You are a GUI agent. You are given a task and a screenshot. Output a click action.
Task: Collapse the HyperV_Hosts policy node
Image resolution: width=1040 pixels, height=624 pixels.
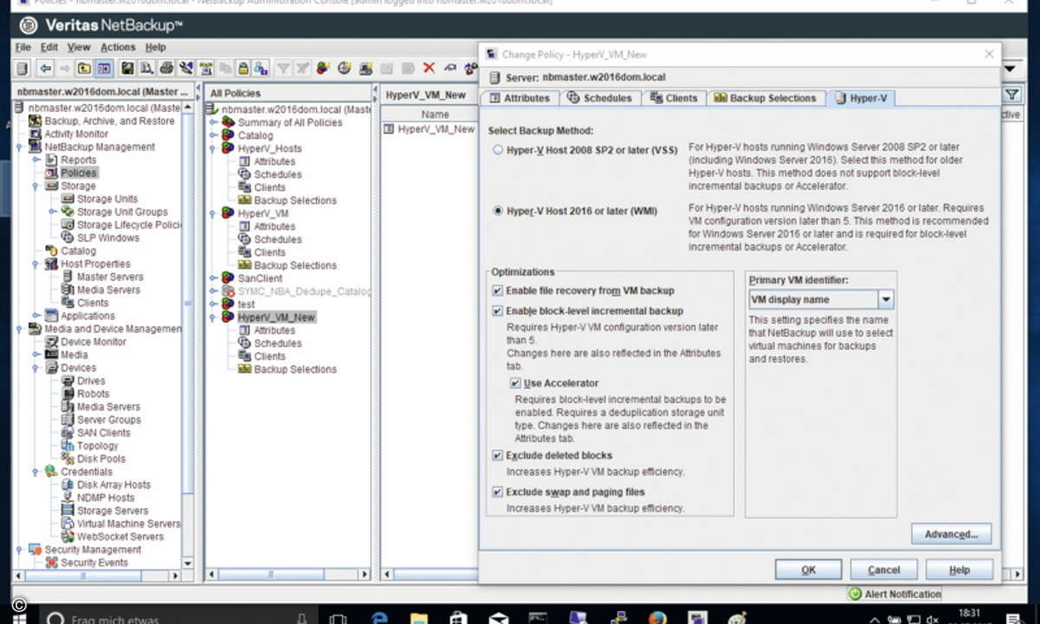214,148
